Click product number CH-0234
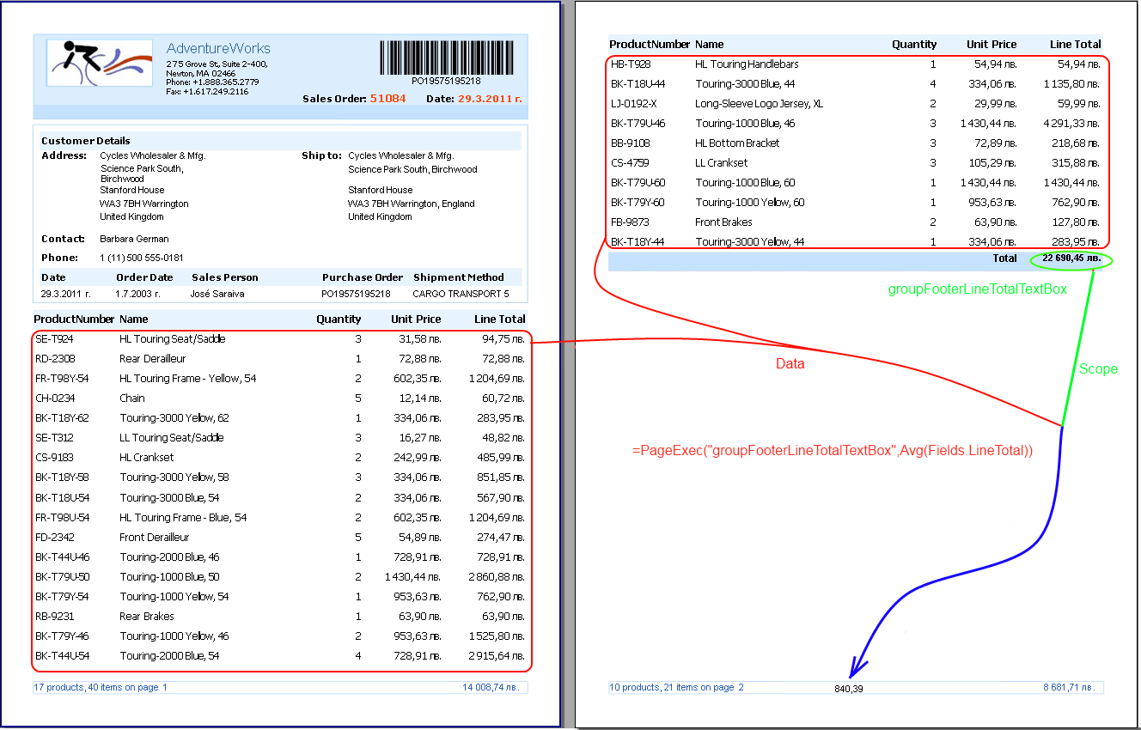Viewport: 1141px width, 730px height. 54,398
